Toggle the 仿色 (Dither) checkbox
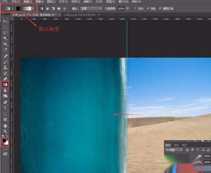 [148, 8]
